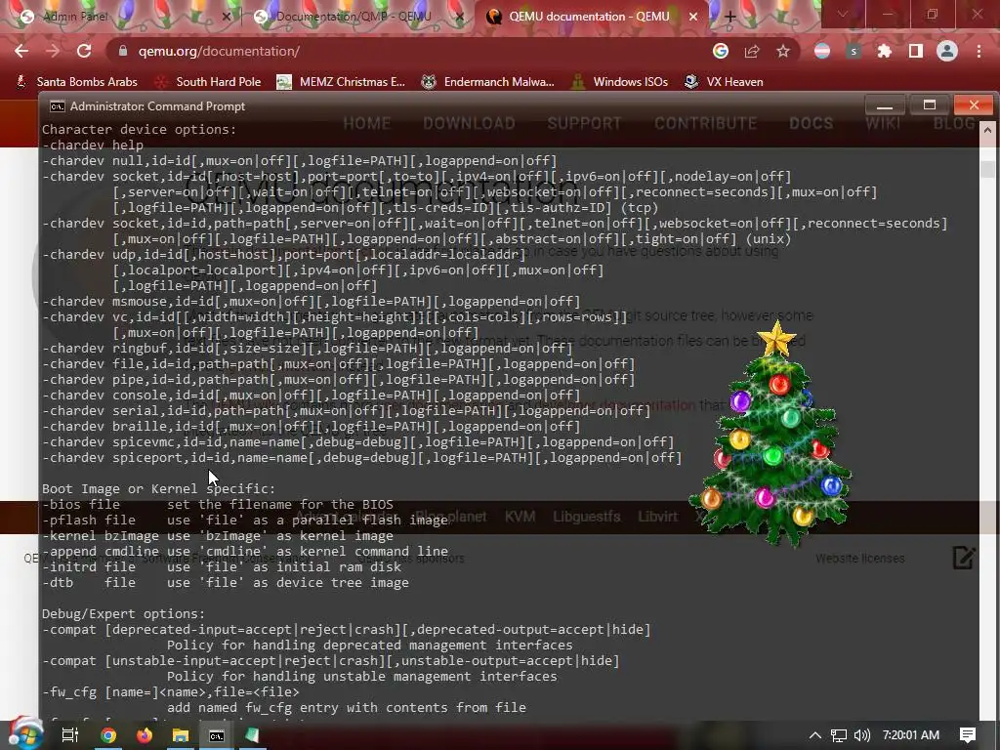Screen dimensions: 1000x750
Task: Open the network tray icon
Action: tap(839, 735)
